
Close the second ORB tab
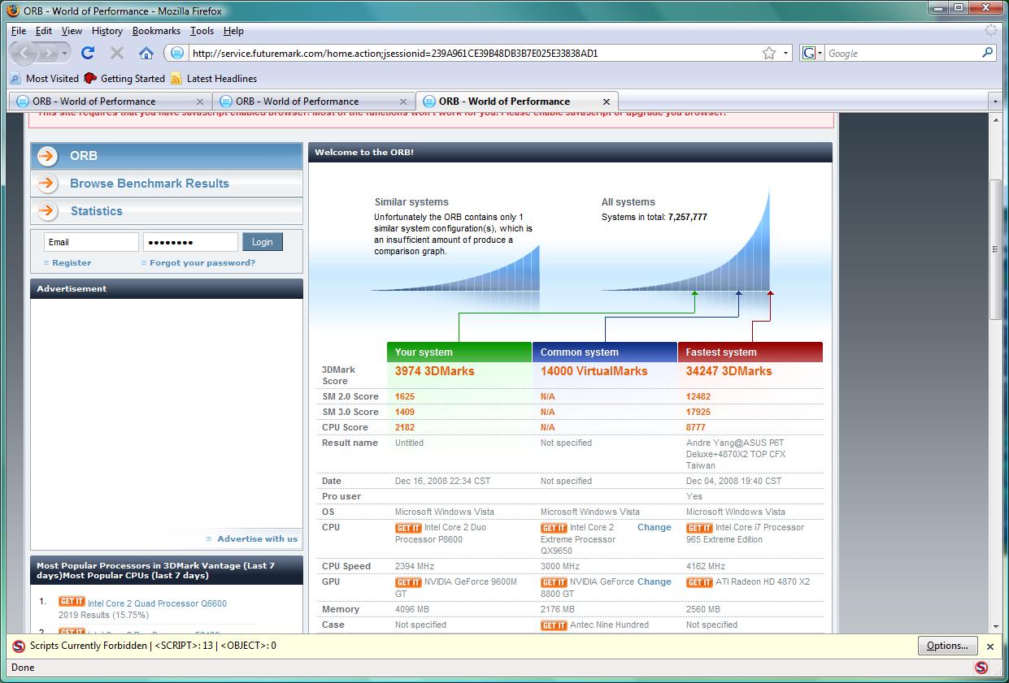pos(403,102)
